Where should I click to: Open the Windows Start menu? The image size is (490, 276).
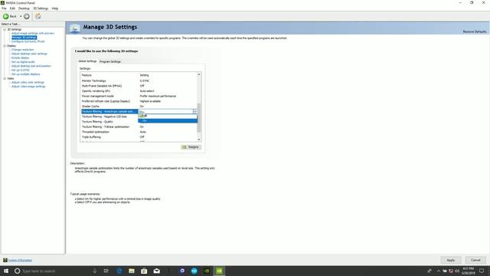(6, 271)
